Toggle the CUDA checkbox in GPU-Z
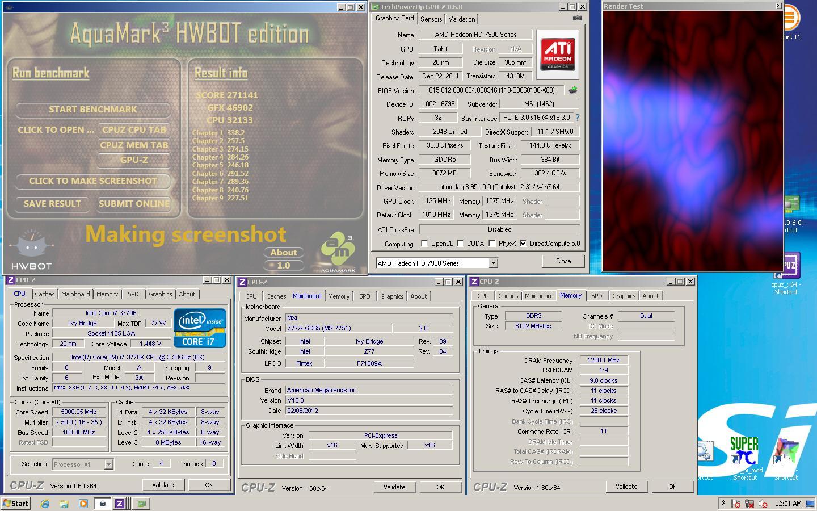Viewport: 817px width, 511px height. (x=460, y=244)
